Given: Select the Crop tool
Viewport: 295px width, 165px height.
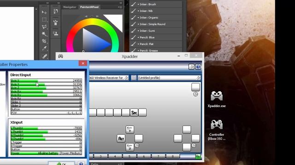Looking at the screenshot, I should [44, 41].
